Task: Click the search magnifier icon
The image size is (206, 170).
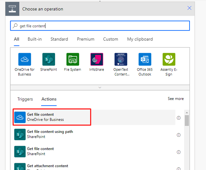Action: tap(15, 26)
